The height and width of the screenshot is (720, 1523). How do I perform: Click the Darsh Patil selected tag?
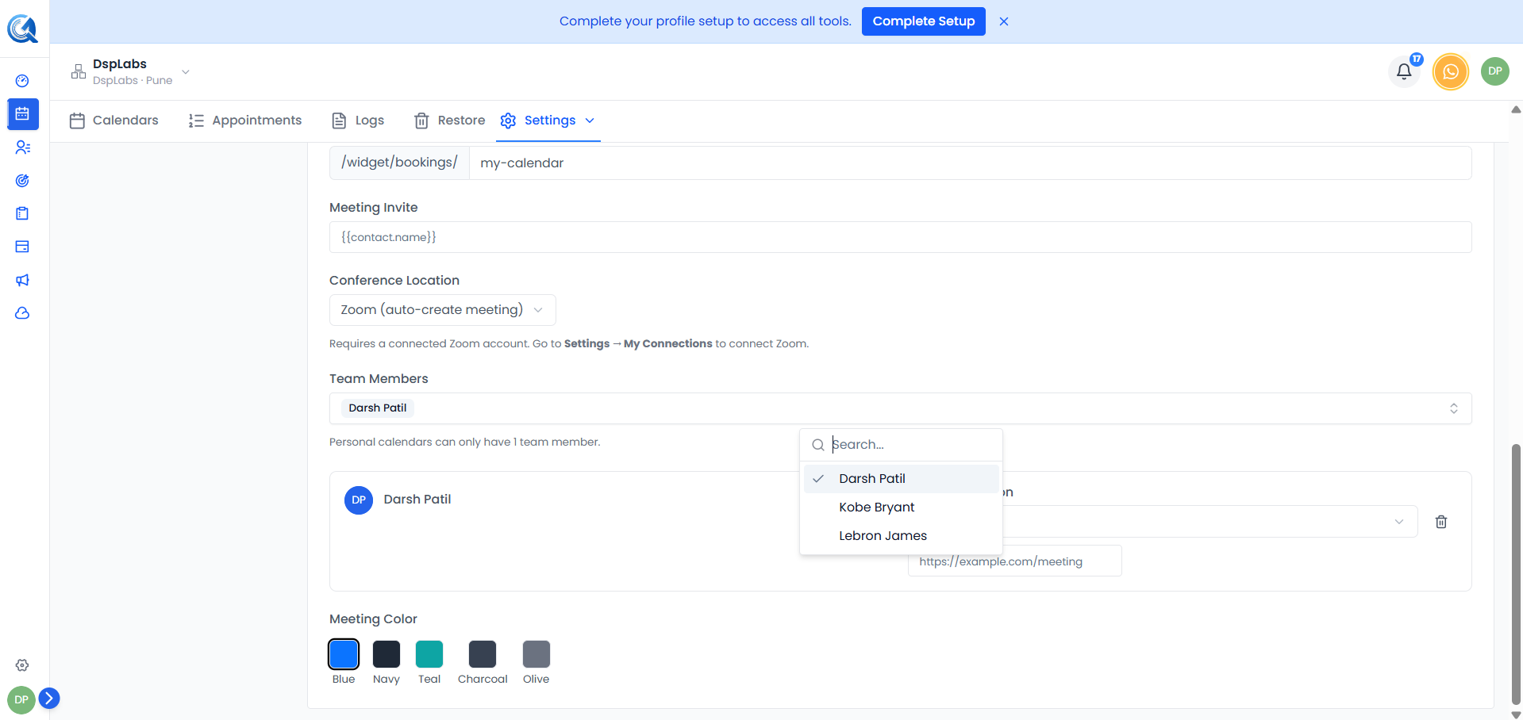coord(378,408)
